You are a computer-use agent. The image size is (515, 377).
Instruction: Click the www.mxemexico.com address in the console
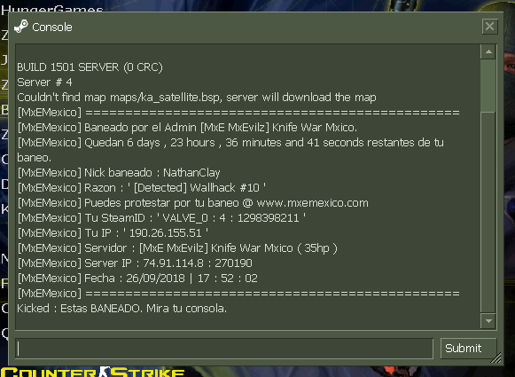pyautogui.click(x=312, y=203)
